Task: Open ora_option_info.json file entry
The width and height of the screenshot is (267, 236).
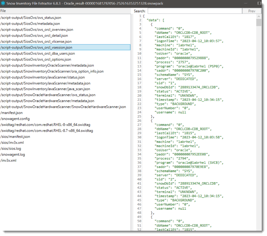Action: pyautogui.click(x=52, y=71)
